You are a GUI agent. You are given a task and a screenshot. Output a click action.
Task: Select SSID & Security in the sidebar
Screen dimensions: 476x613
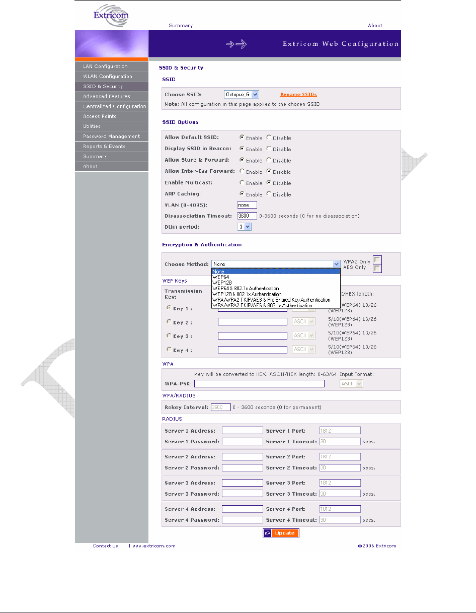111,87
